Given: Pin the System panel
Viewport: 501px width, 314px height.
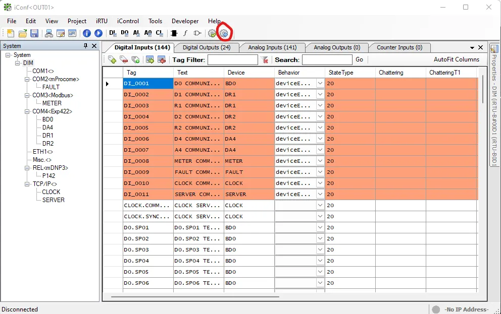Looking at the screenshot, I should click(85, 46).
